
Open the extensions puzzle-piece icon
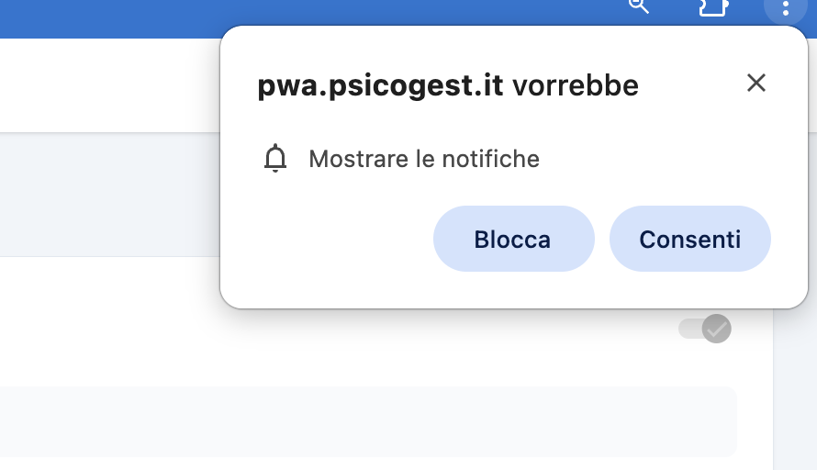pos(712,7)
